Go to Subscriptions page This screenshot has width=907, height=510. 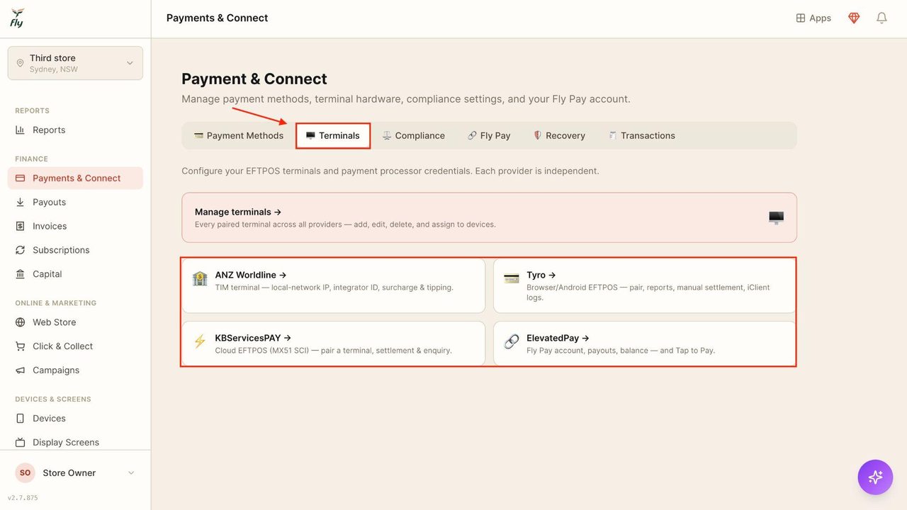(75, 251)
